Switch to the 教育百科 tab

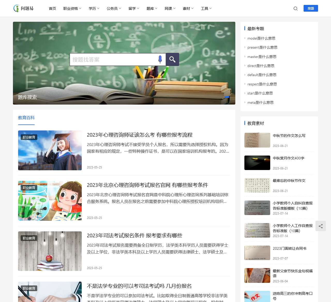[26, 117]
